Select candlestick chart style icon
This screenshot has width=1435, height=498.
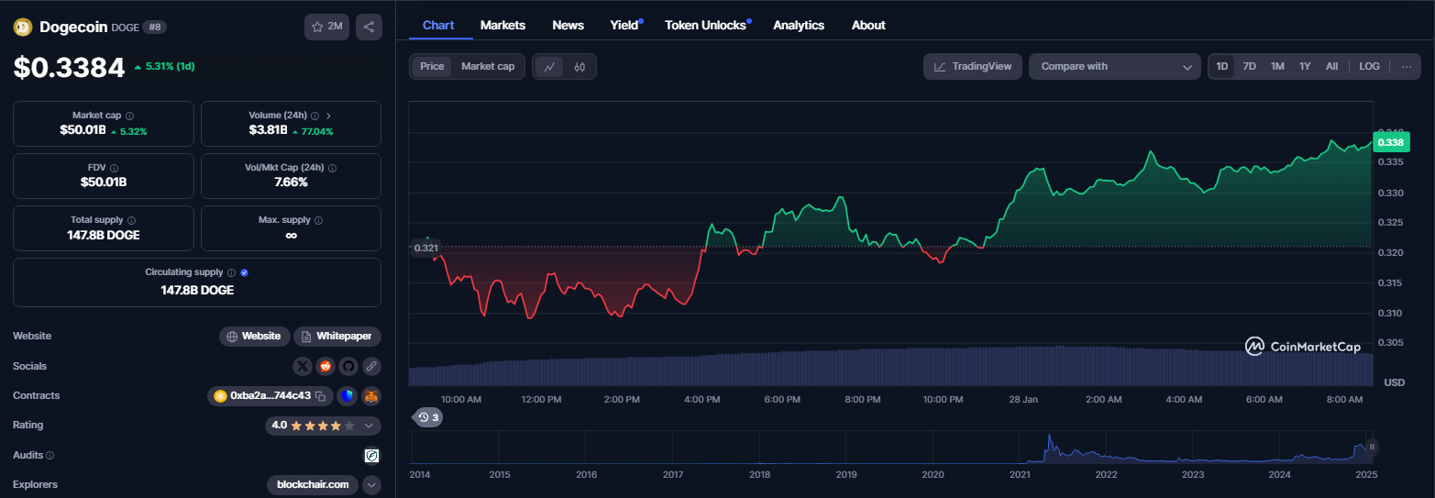580,66
